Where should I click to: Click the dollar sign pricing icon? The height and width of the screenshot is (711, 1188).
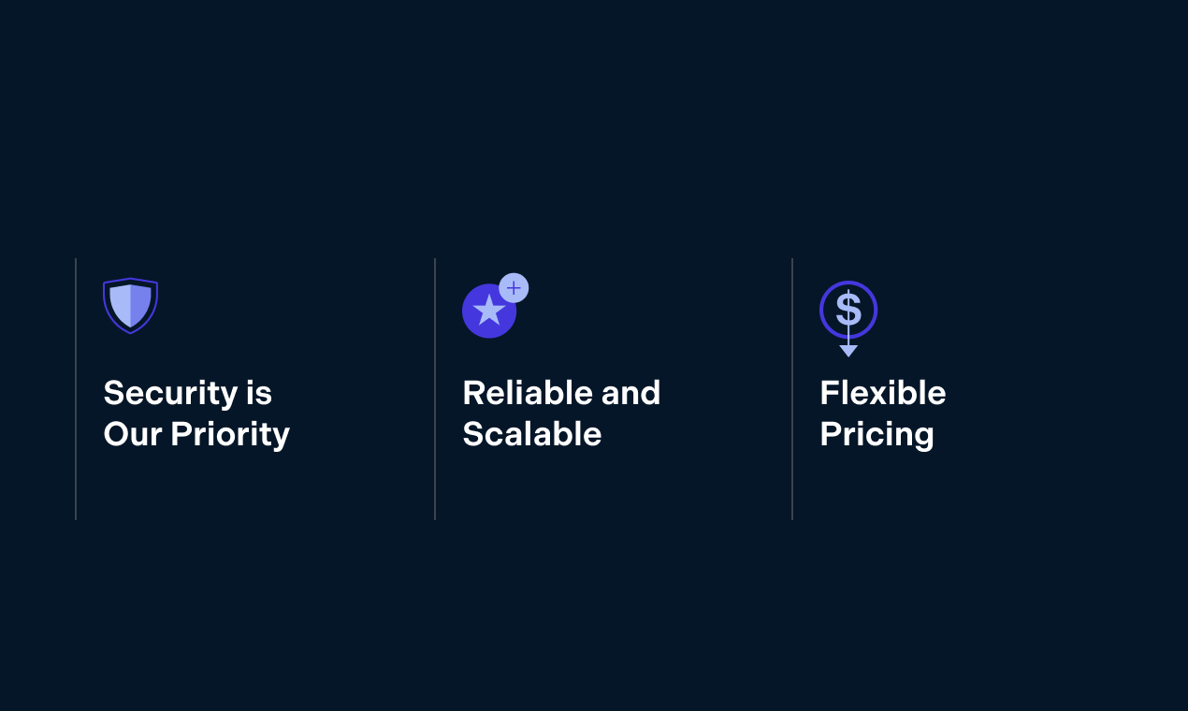[848, 318]
